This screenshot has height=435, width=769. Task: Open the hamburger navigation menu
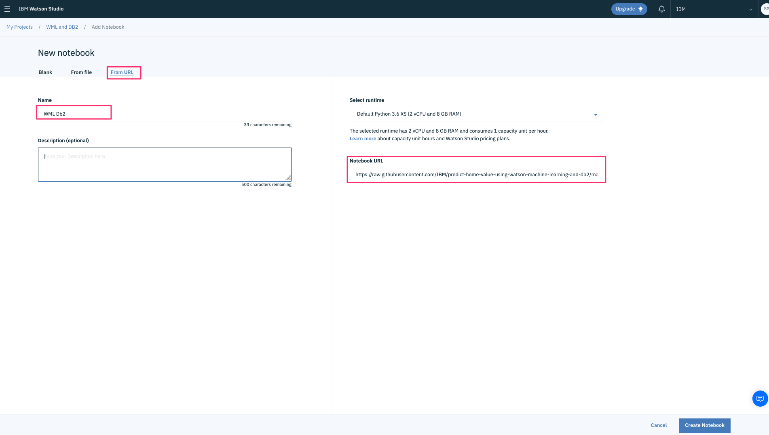(7, 9)
